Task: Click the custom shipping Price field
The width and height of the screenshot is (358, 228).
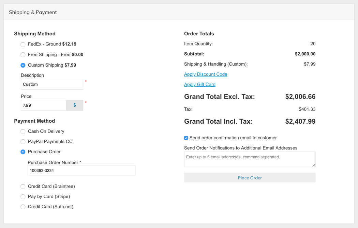Action: coord(43,105)
